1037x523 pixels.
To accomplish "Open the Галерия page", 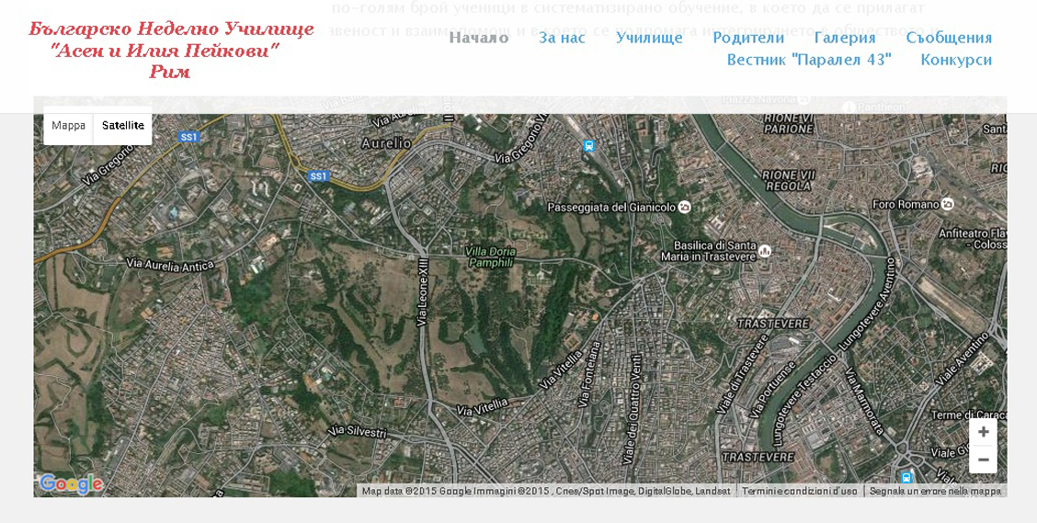I will click(844, 38).
